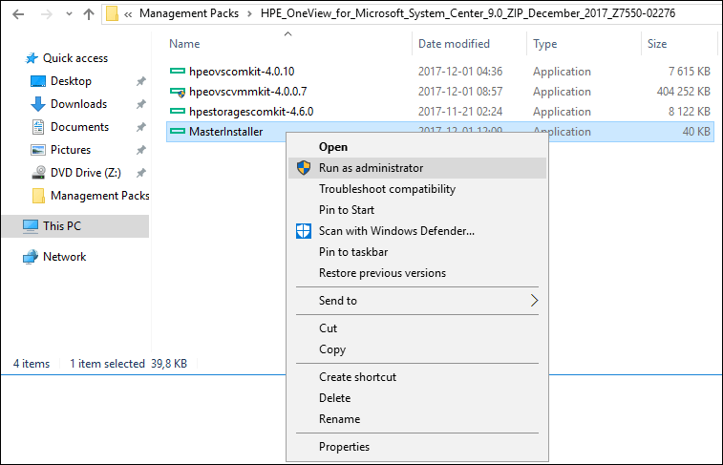Open DVD Drive (Z:) in sidebar

(x=86, y=173)
